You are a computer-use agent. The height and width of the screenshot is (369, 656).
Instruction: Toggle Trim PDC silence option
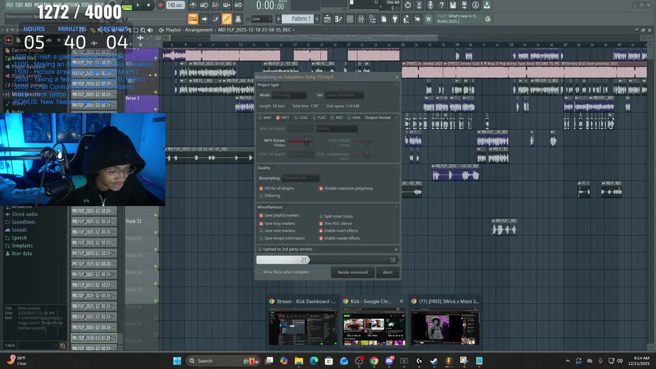pyautogui.click(x=335, y=223)
